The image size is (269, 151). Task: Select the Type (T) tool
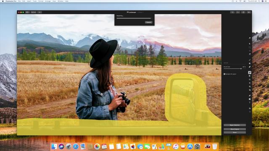coord(250,103)
